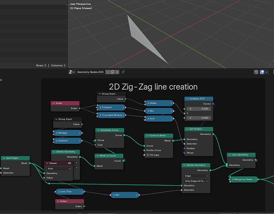Select the 2D Zig-Zag line creation frame title

[x=153, y=87]
